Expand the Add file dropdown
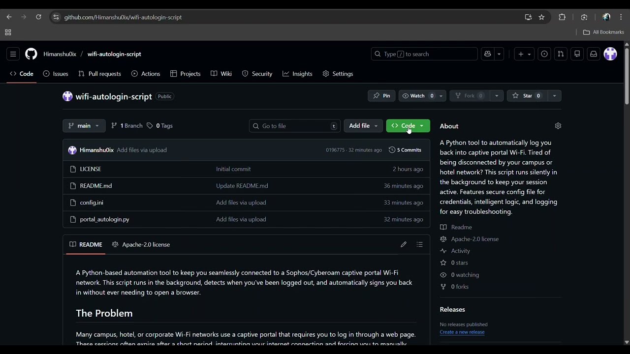Viewport: 630px width, 354px height. [363, 126]
